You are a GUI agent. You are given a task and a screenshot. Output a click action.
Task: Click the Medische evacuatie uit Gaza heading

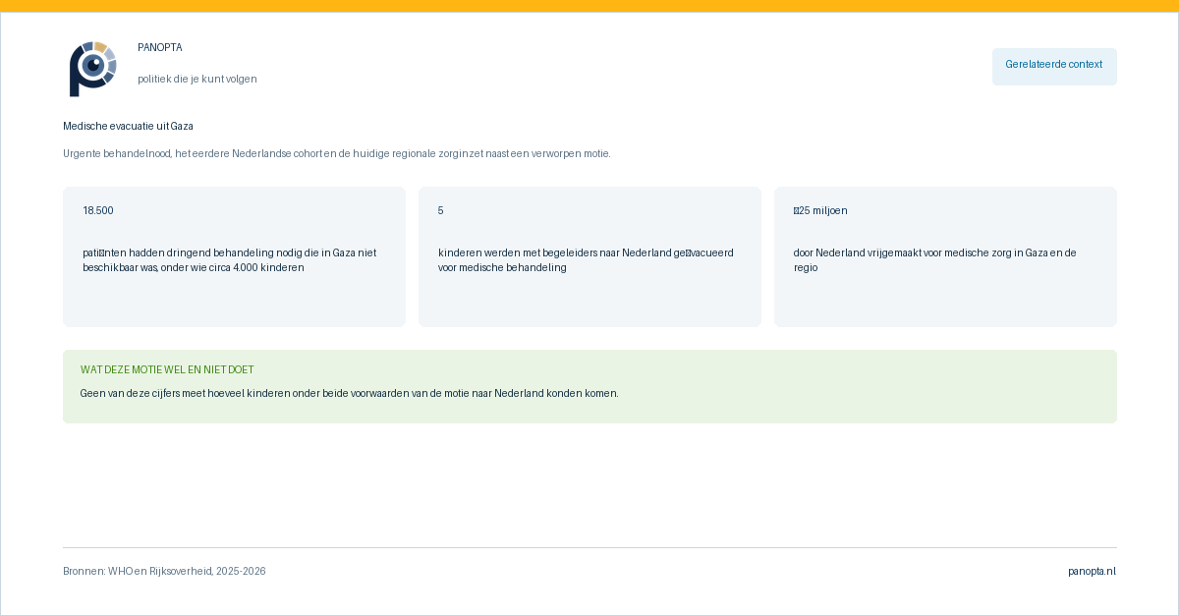(x=129, y=126)
